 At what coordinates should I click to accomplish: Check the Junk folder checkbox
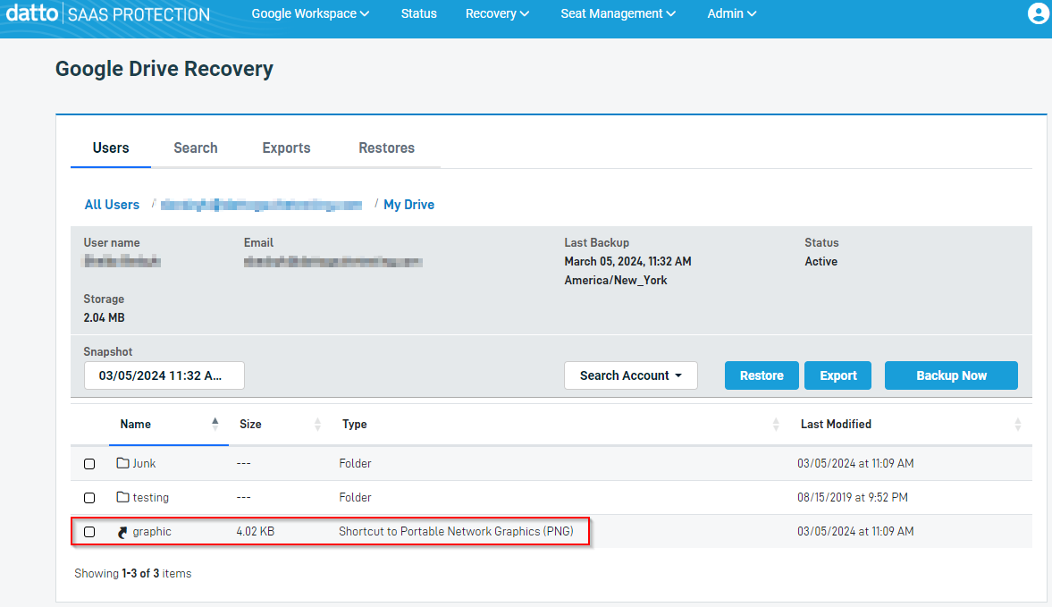tap(89, 464)
